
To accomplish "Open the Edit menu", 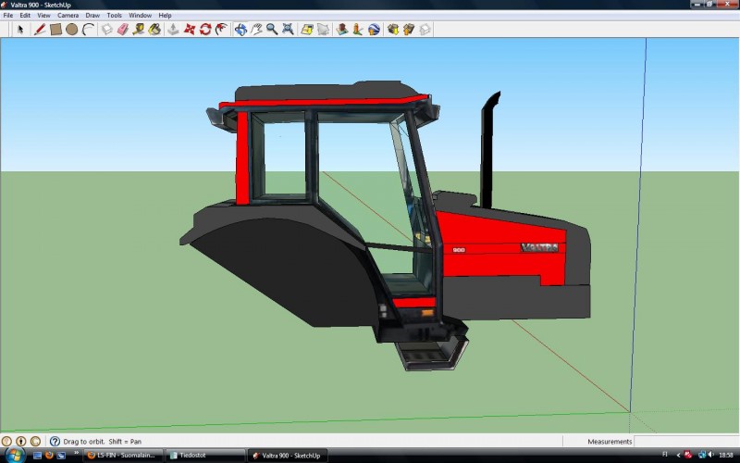I will pyautogui.click(x=25, y=15).
